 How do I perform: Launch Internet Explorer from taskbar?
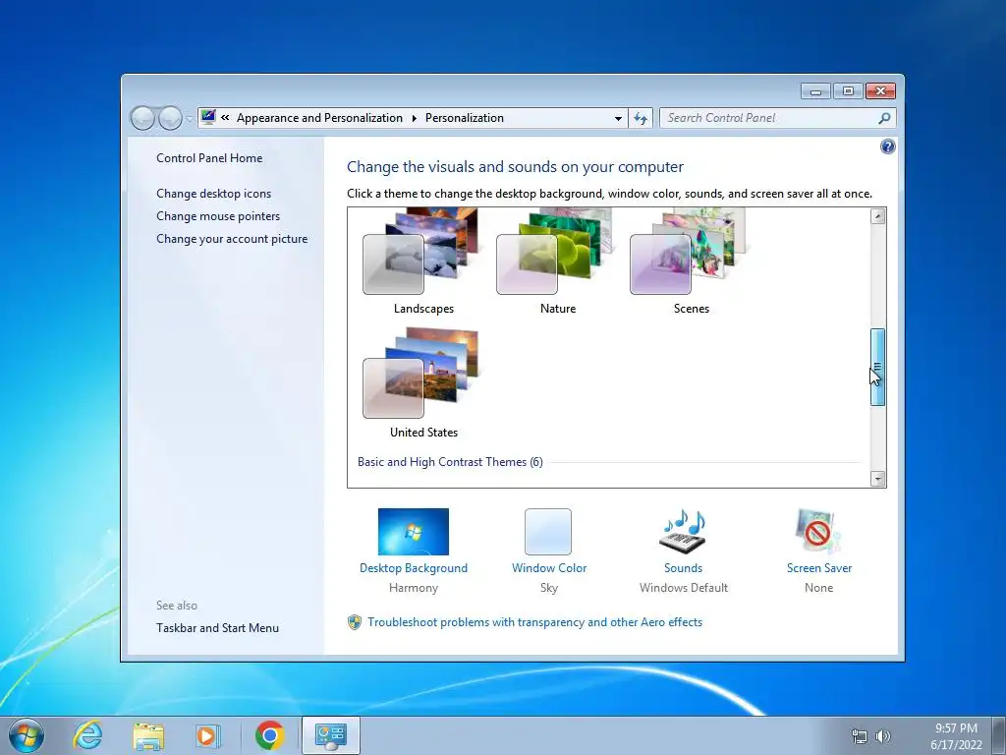tap(87, 735)
